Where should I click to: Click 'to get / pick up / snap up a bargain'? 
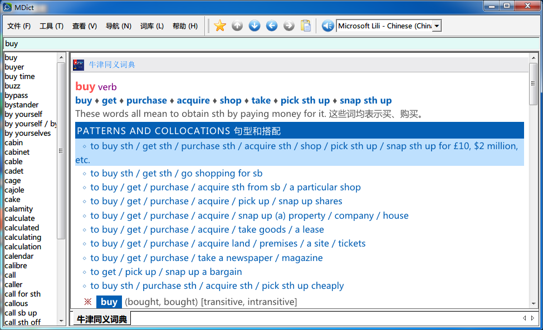coord(166,272)
